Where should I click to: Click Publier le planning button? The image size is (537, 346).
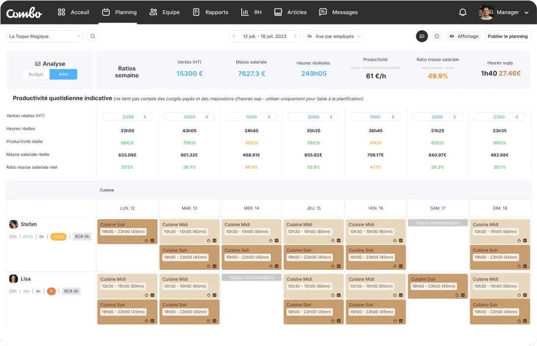(507, 36)
